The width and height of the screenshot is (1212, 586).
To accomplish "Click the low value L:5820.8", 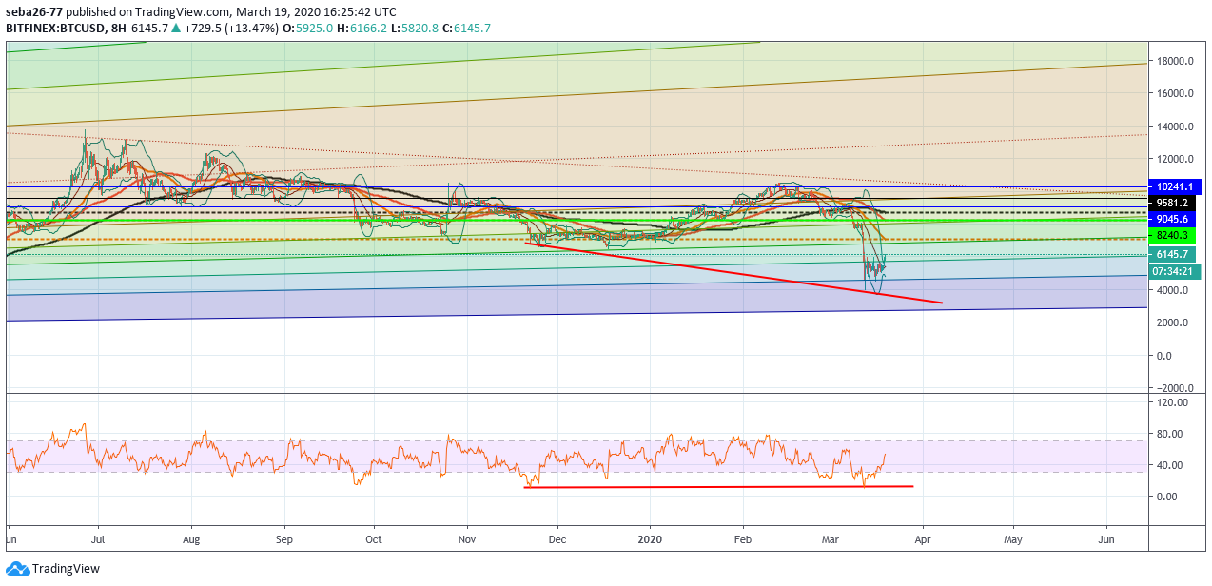I will tap(415, 29).
